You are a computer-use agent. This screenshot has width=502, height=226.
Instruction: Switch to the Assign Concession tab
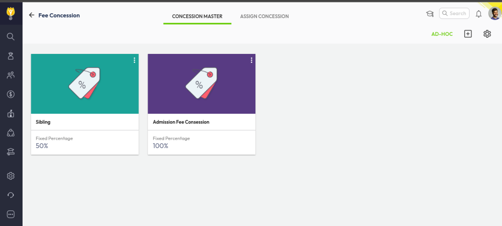click(x=264, y=16)
